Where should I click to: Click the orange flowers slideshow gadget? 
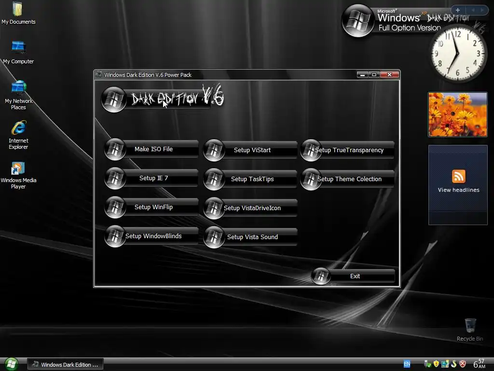(457, 114)
